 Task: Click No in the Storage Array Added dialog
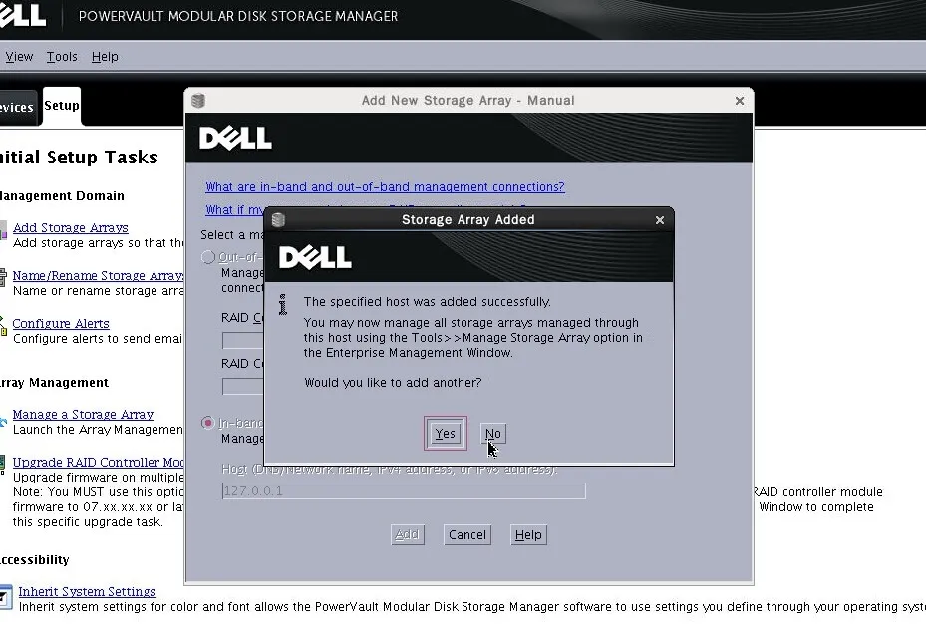click(x=493, y=433)
